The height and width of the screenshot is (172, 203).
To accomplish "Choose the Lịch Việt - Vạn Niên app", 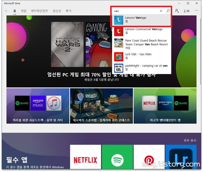I will point(142,57).
